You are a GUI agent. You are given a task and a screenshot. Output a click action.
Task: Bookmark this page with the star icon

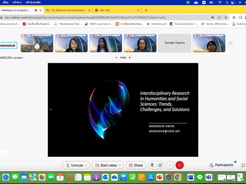click(x=226, y=17)
